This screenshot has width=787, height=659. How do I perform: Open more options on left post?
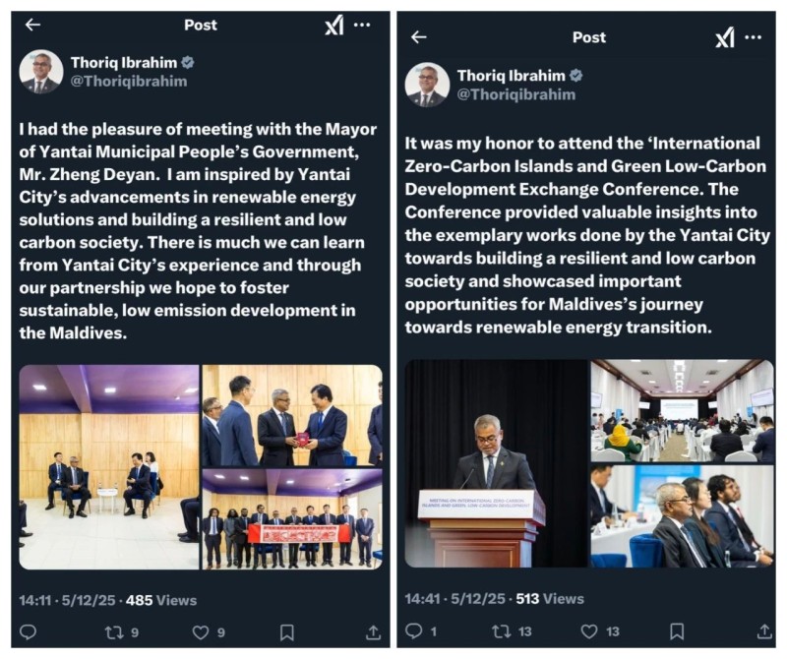[362, 24]
